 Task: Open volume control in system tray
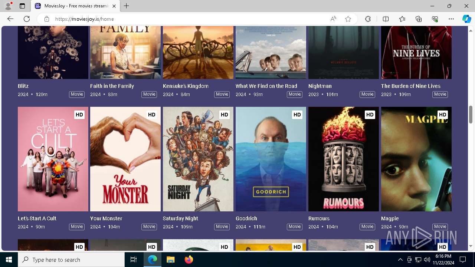click(427, 260)
